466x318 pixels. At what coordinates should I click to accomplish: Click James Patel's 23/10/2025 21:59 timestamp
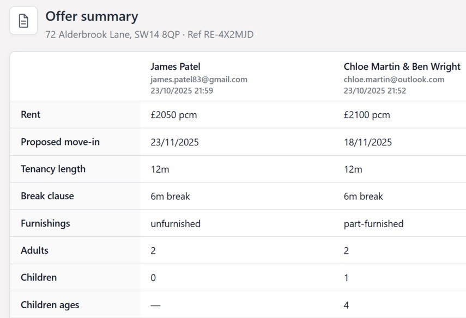coord(181,90)
